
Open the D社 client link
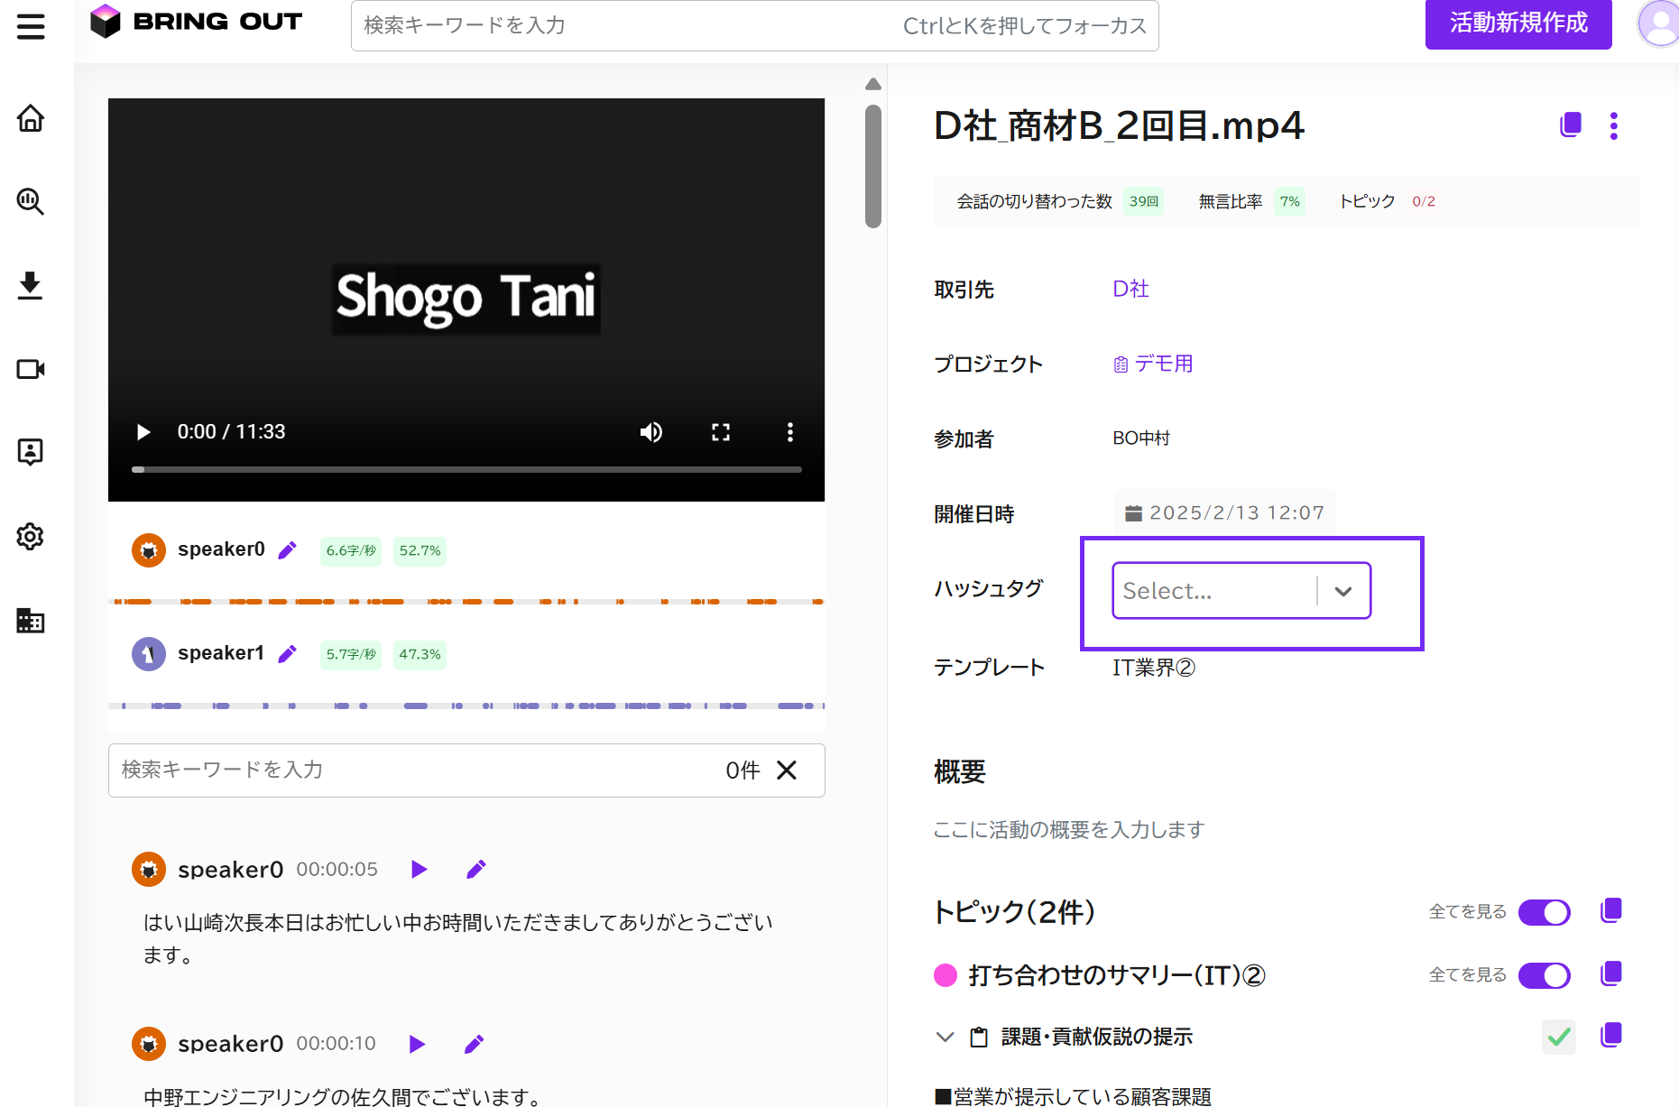[1130, 289]
